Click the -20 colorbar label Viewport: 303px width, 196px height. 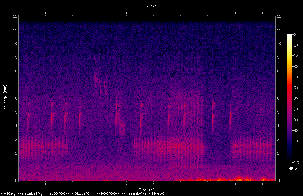(x=295, y=56)
